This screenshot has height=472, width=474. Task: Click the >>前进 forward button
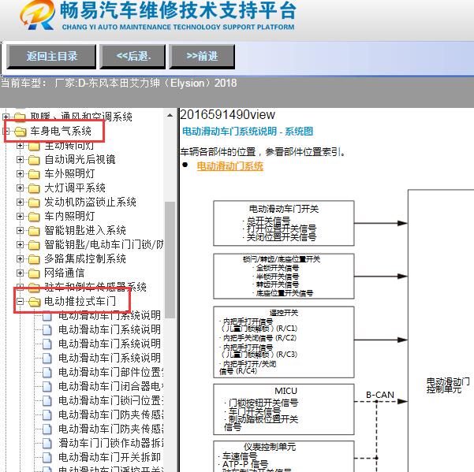(x=202, y=57)
